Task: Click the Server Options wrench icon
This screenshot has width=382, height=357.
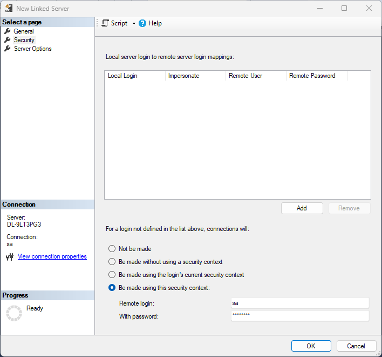Action: [x=8, y=49]
